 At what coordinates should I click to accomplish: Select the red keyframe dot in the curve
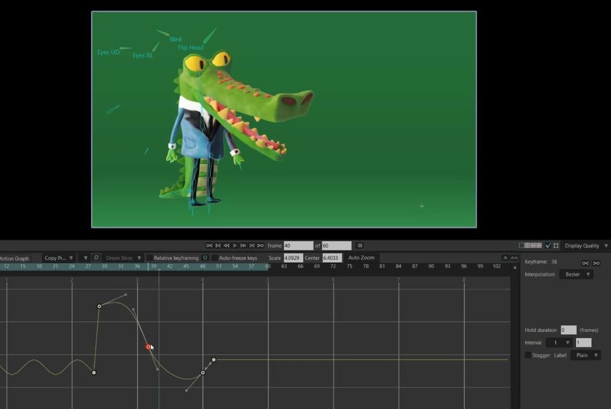pyautogui.click(x=148, y=346)
